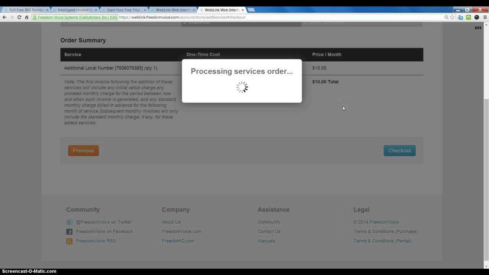Open the FreedomVoice RSS link
Image resolution: width=489 pixels, height=275 pixels.
pyautogui.click(x=96, y=241)
